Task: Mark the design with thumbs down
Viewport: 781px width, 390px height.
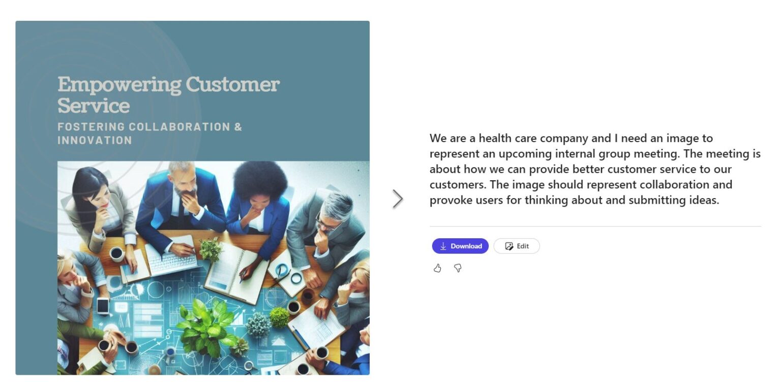Action: (458, 268)
